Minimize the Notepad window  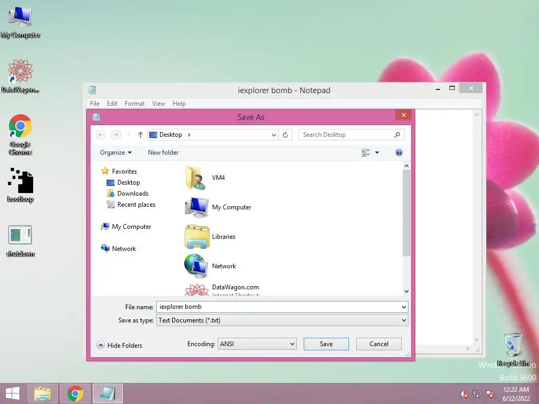pos(438,88)
